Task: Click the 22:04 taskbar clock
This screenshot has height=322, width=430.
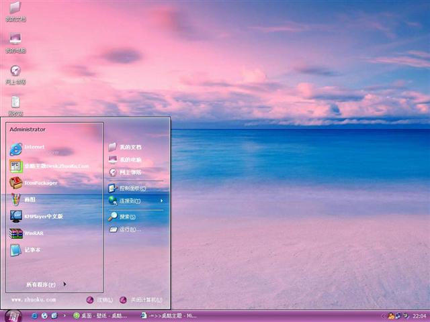Action: click(419, 316)
